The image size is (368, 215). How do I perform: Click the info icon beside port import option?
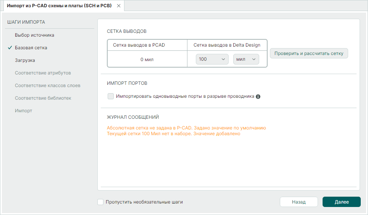click(x=258, y=97)
